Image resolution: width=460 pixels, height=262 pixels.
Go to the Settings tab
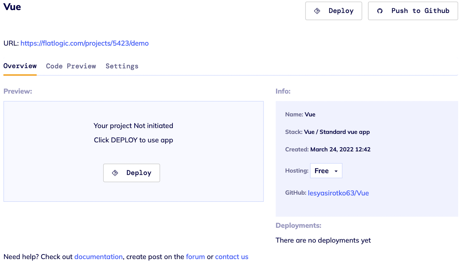[x=122, y=66]
